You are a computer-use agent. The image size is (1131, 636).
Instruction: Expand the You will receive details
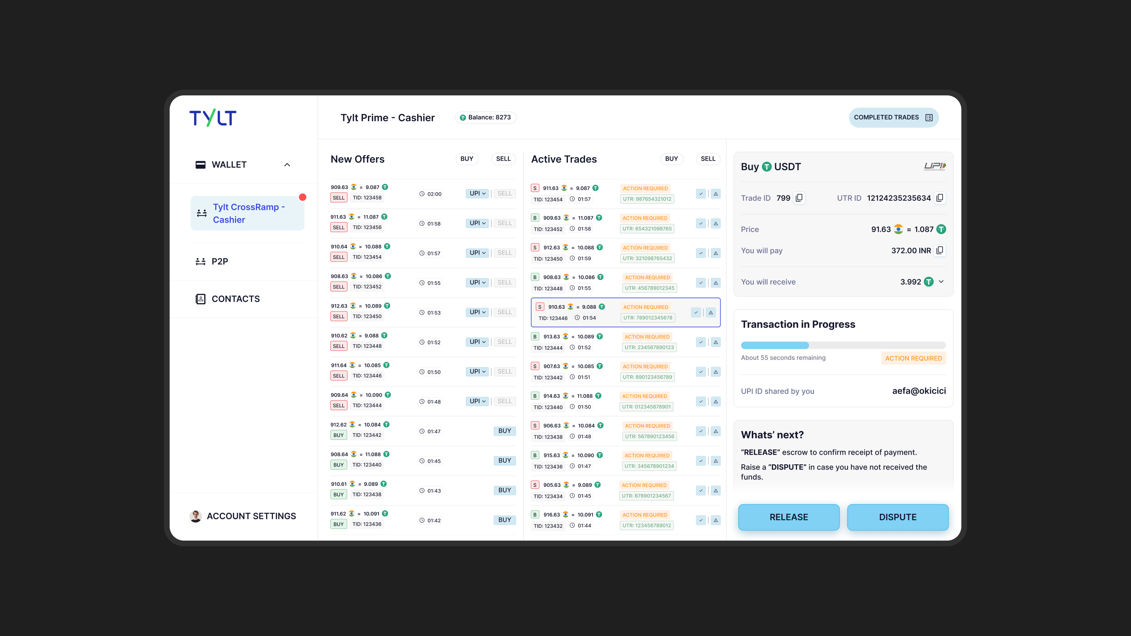point(941,282)
